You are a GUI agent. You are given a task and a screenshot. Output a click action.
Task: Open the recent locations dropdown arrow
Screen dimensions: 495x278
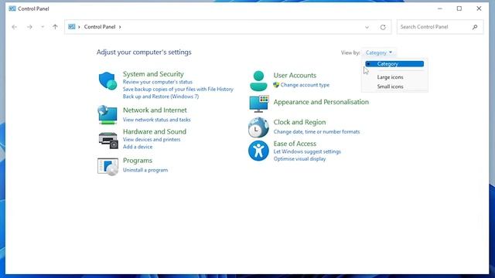coord(43,27)
